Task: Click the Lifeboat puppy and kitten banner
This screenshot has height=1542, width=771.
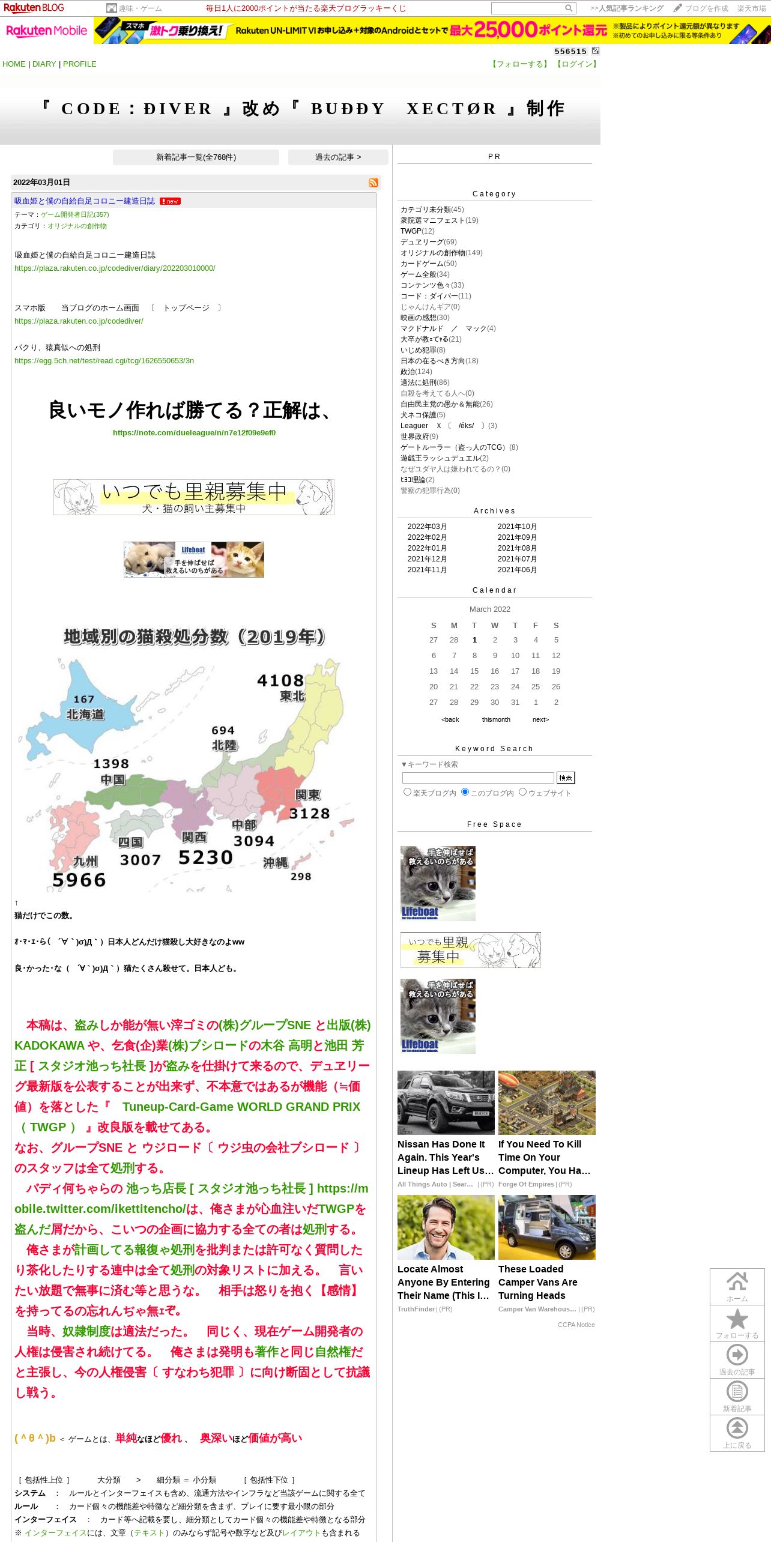Action: tap(194, 560)
